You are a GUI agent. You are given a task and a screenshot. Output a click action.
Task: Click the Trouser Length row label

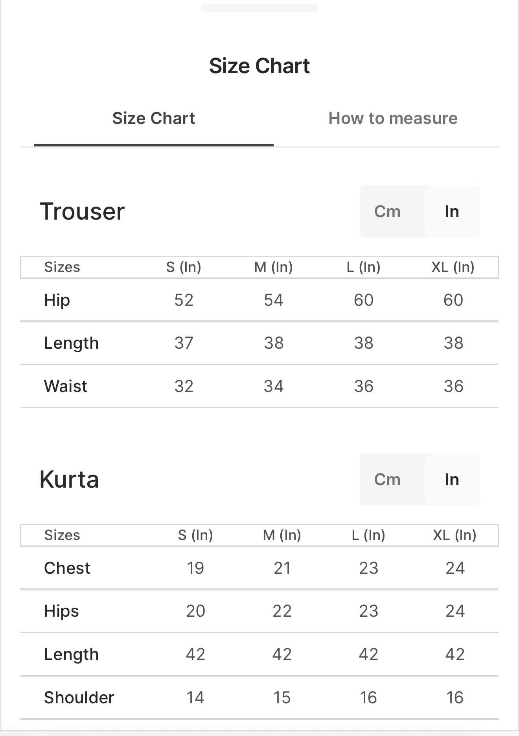click(x=71, y=343)
